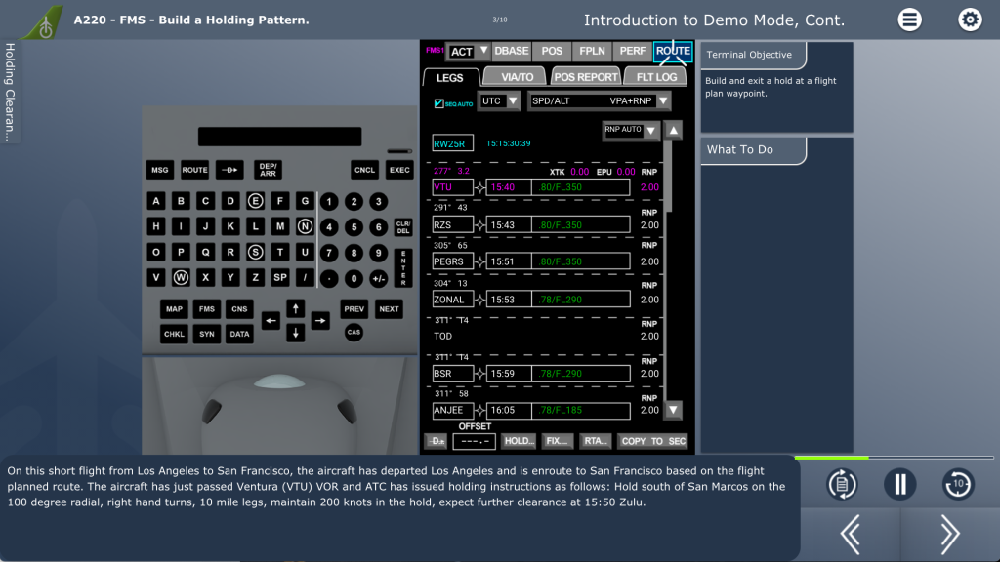Click the direct-to key on keypad
Screen dimensions: 1000x562
pyautogui.click(x=229, y=170)
